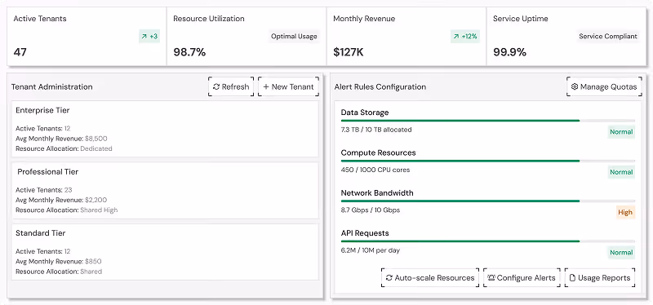Click the gear icon in Manage Quotas

[x=575, y=86]
